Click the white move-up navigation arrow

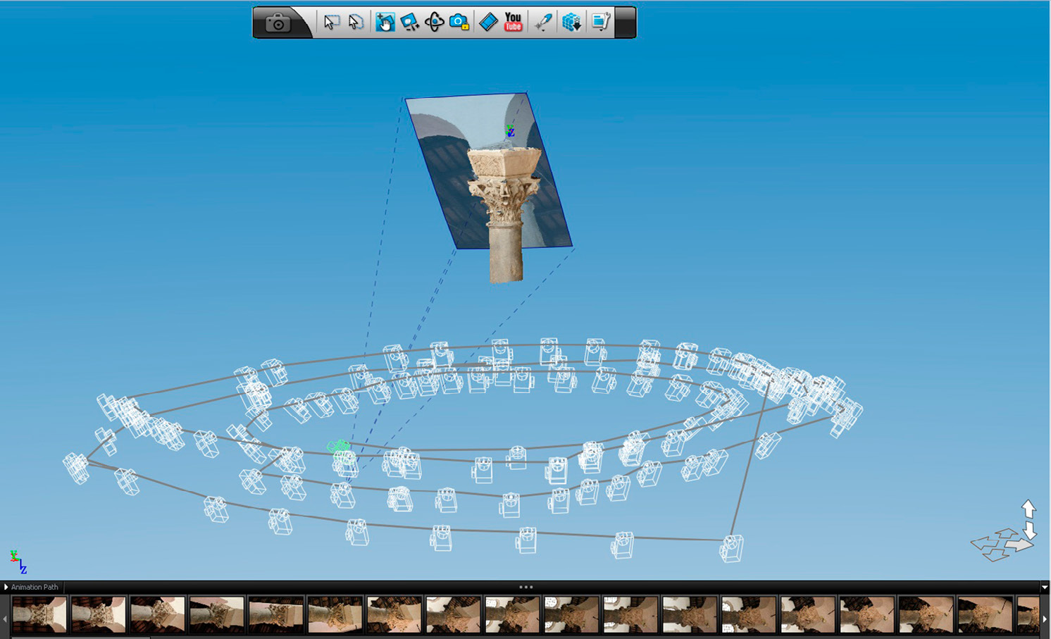pyautogui.click(x=1028, y=509)
